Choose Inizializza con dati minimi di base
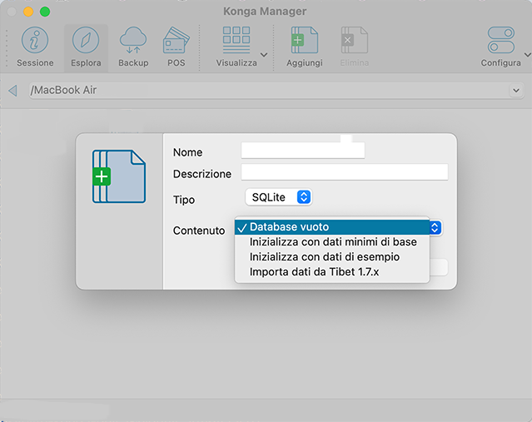The height and width of the screenshot is (422, 532). click(x=333, y=242)
